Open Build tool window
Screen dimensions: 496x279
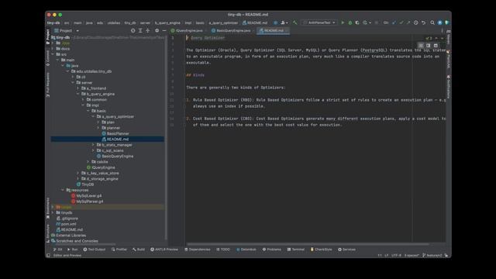coord(139,250)
